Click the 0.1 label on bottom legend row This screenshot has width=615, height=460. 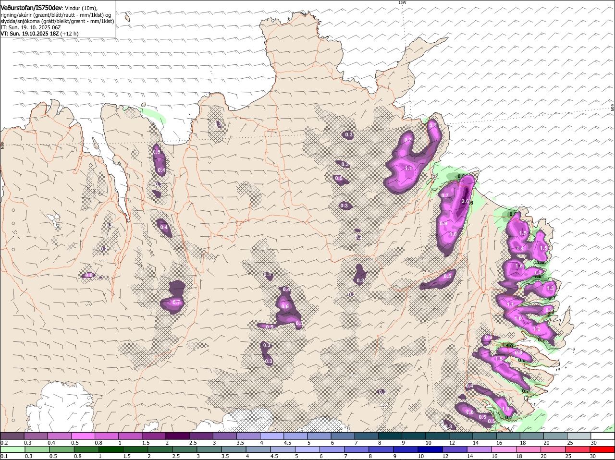[4, 456]
